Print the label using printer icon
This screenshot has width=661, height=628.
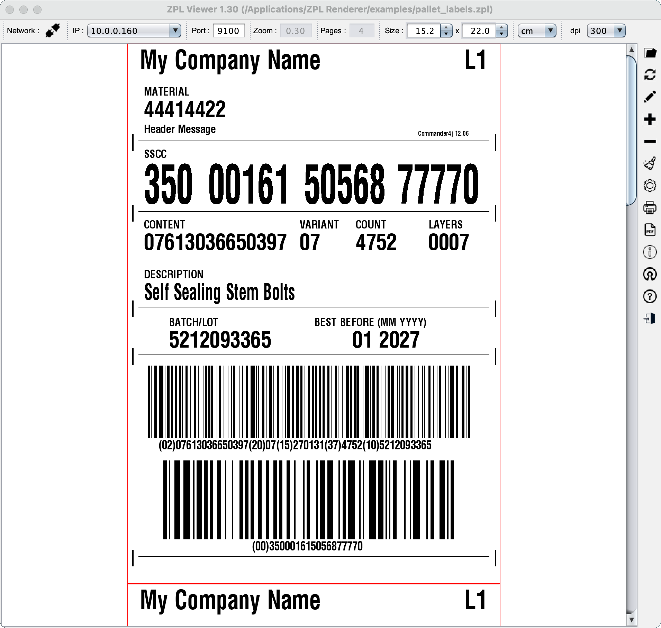[650, 208]
